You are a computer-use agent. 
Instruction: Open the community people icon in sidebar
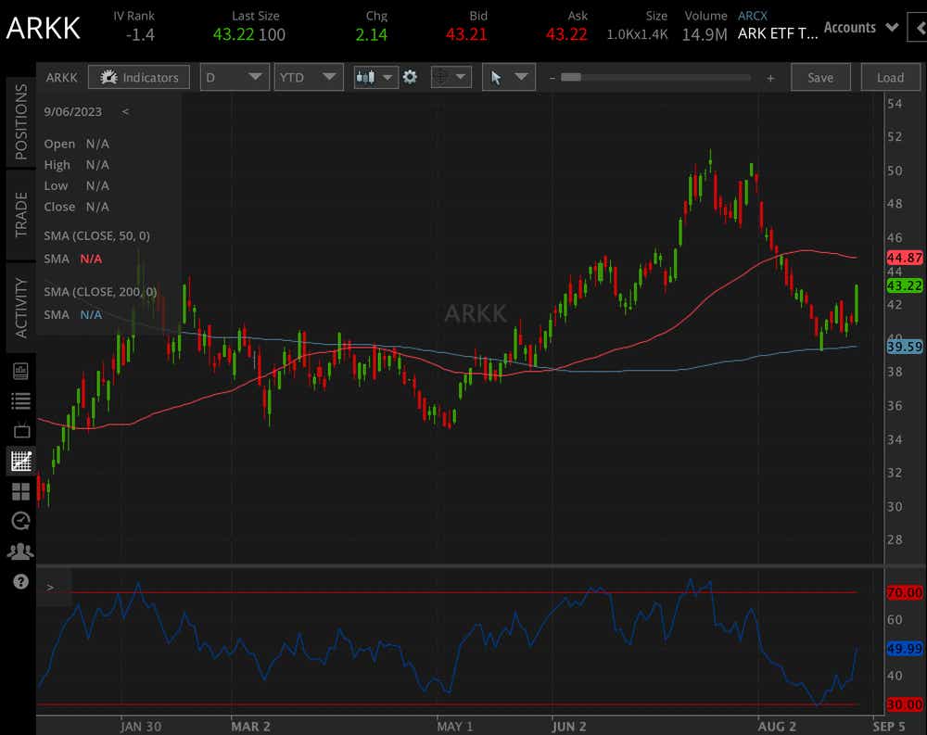click(20, 551)
